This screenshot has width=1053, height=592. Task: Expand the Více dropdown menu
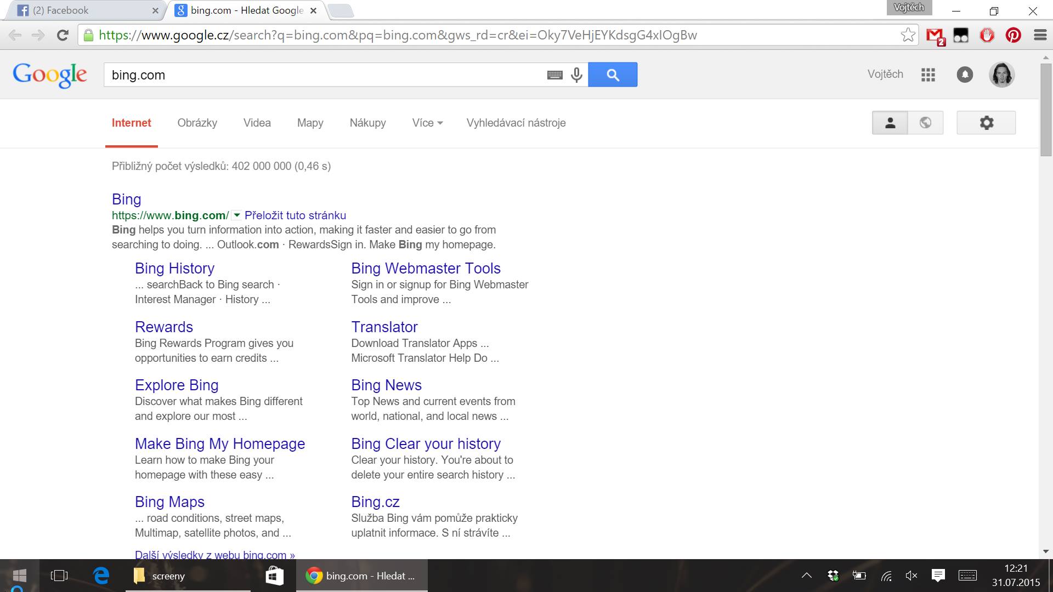tap(427, 123)
